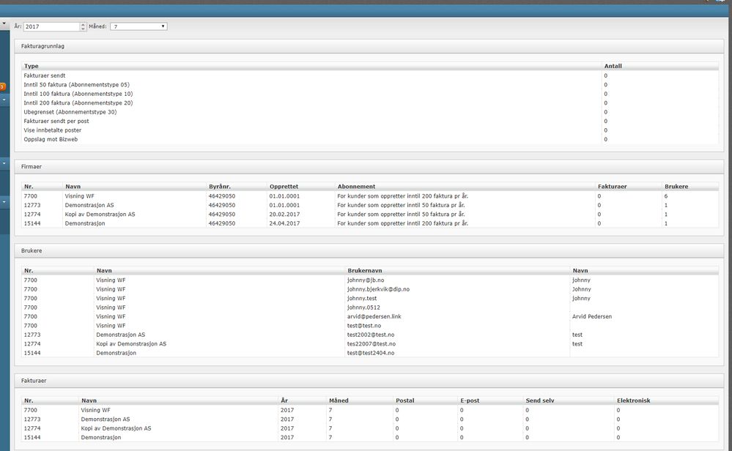This screenshot has height=451, width=732.
Task: Click username arvid@pedersen.link
Action: pos(374,316)
